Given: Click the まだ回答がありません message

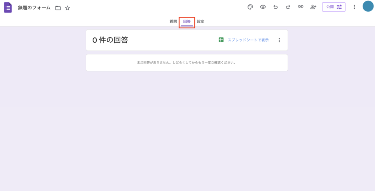Looking at the screenshot, I should click(187, 63).
